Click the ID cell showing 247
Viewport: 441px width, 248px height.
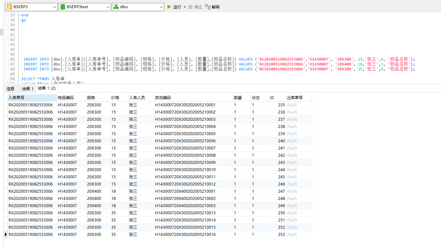tap(277, 191)
